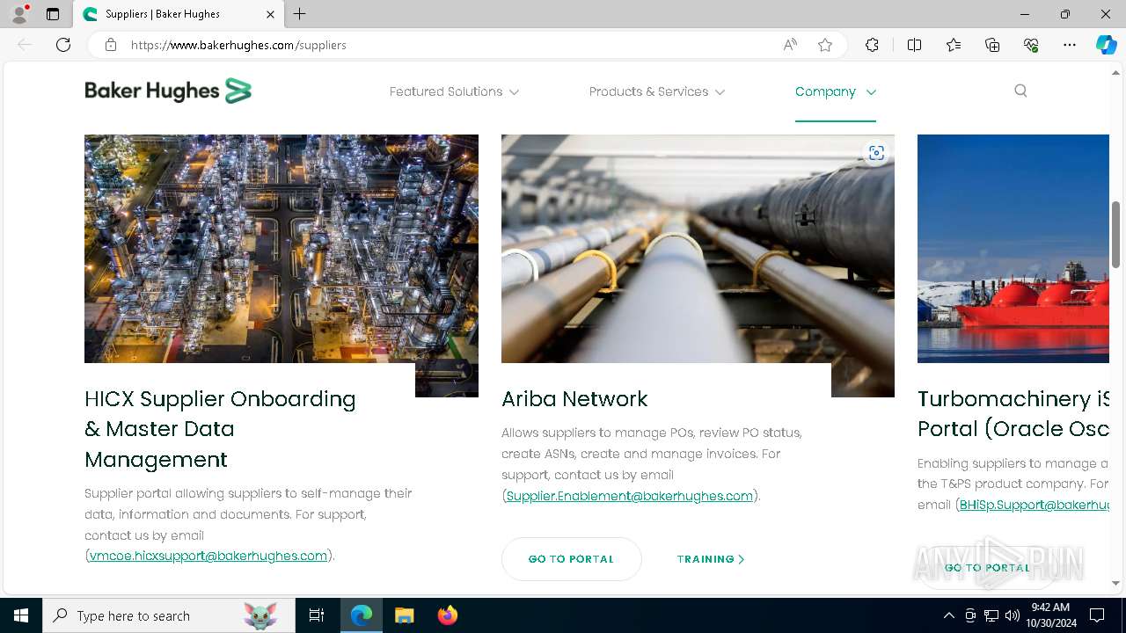The image size is (1126, 633).
Task: Open the volume control tray icon
Action: (1013, 615)
